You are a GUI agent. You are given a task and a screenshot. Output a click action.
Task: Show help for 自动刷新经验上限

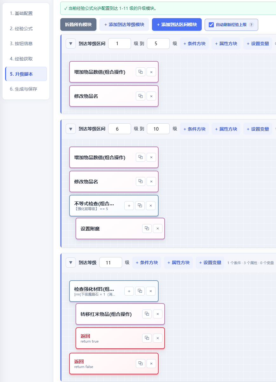[251, 24]
